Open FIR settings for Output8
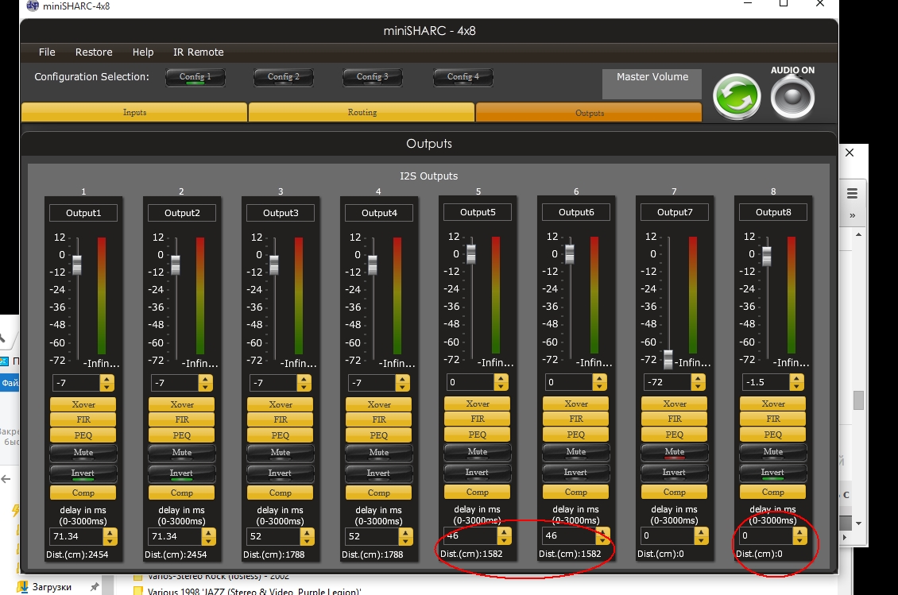Image resolution: width=898 pixels, height=595 pixels. (772, 419)
